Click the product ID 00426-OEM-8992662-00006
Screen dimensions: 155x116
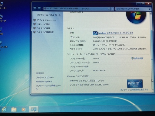point(96,85)
